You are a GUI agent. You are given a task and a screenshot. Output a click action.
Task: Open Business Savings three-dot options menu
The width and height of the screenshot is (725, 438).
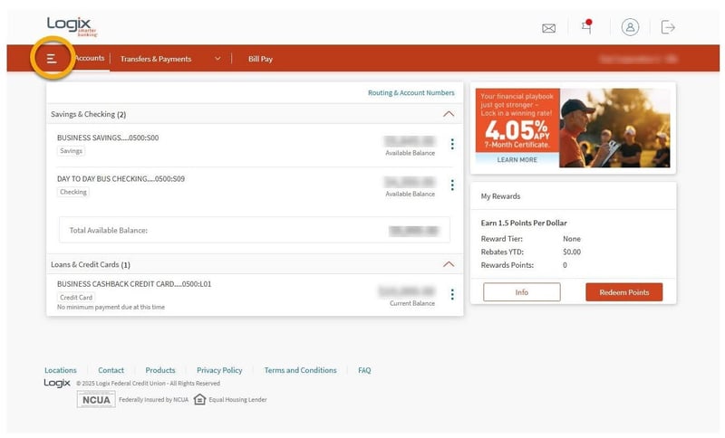click(452, 145)
